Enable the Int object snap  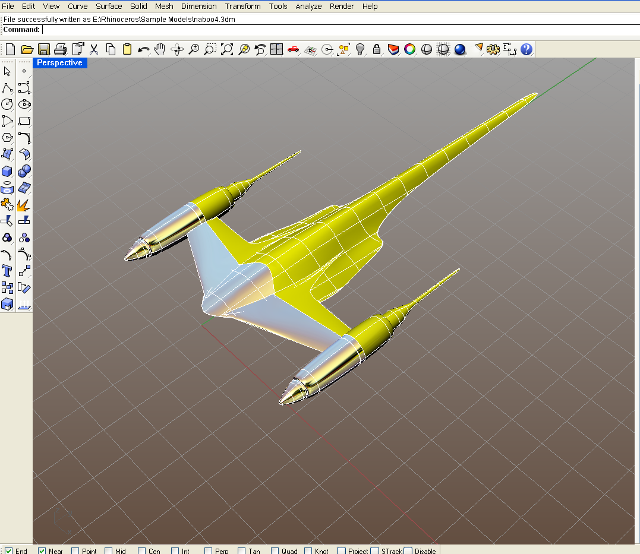pos(175,551)
